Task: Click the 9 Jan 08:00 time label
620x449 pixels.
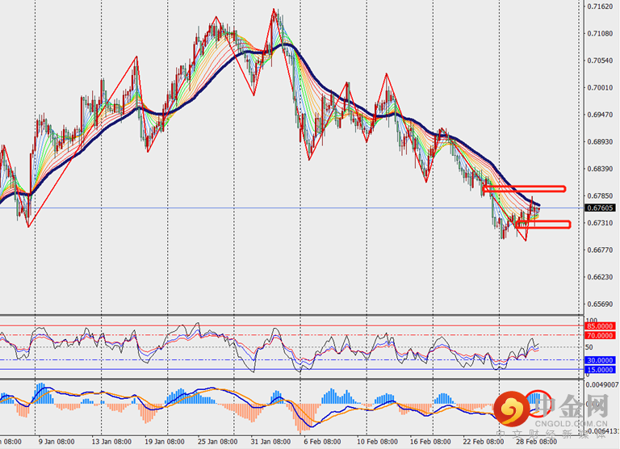Action: pyautogui.click(x=57, y=442)
